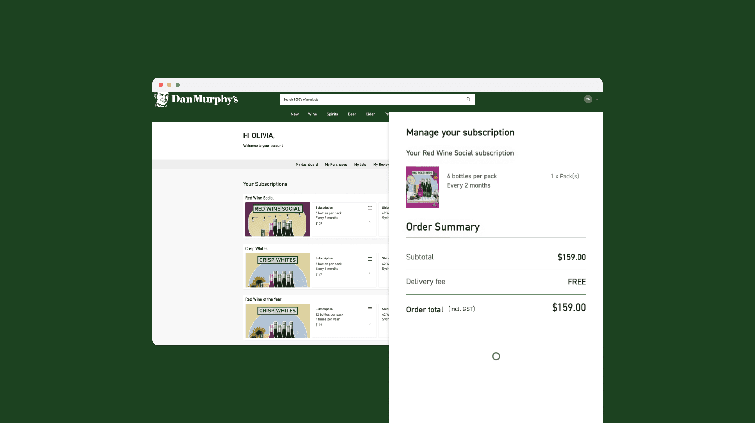Expand the account menu chevron beside DM avatar

(597, 99)
